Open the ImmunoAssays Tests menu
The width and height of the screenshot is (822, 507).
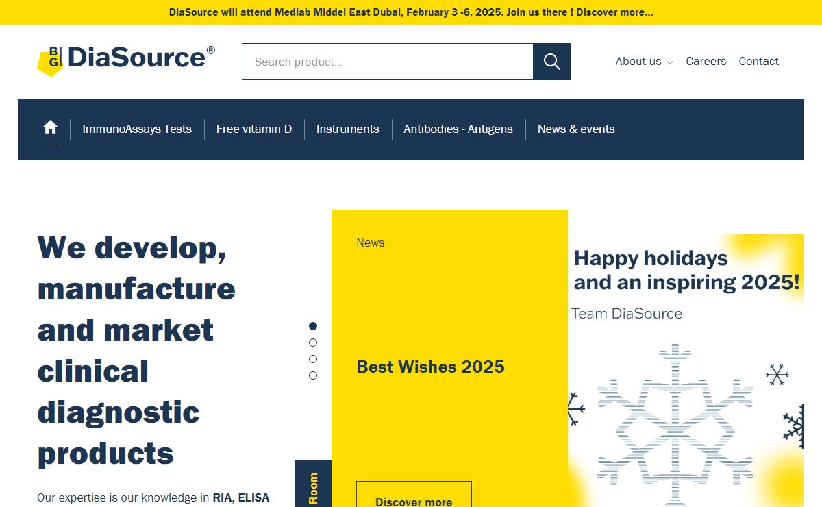pos(137,129)
